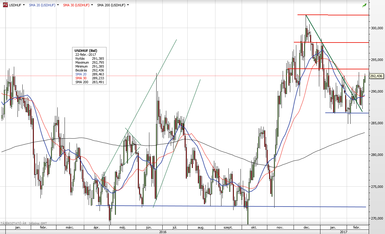Click the dec. month label on time axis
The width and height of the screenshot is (385, 234).
click(306, 228)
